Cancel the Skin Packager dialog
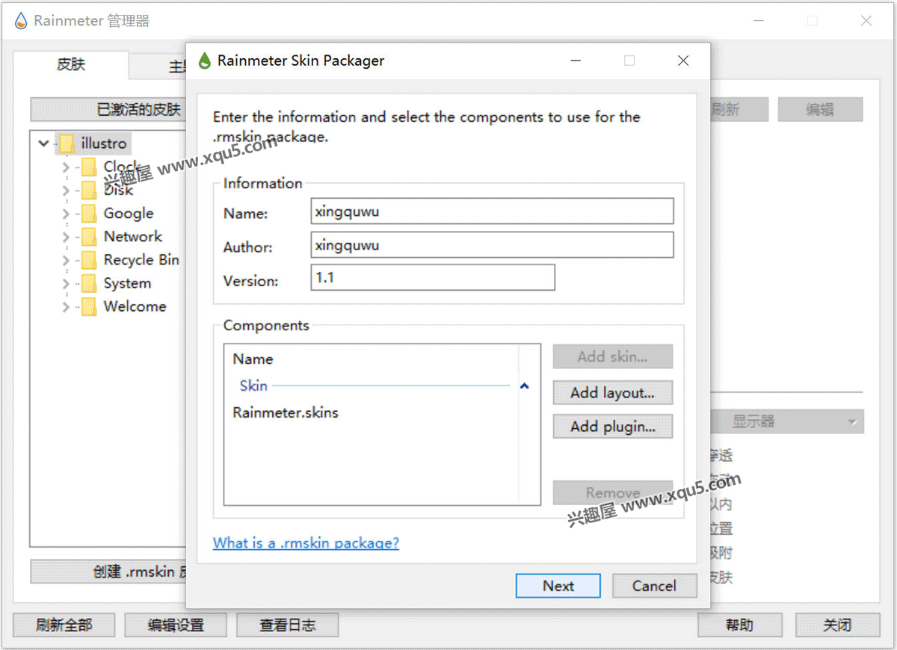 (654, 586)
